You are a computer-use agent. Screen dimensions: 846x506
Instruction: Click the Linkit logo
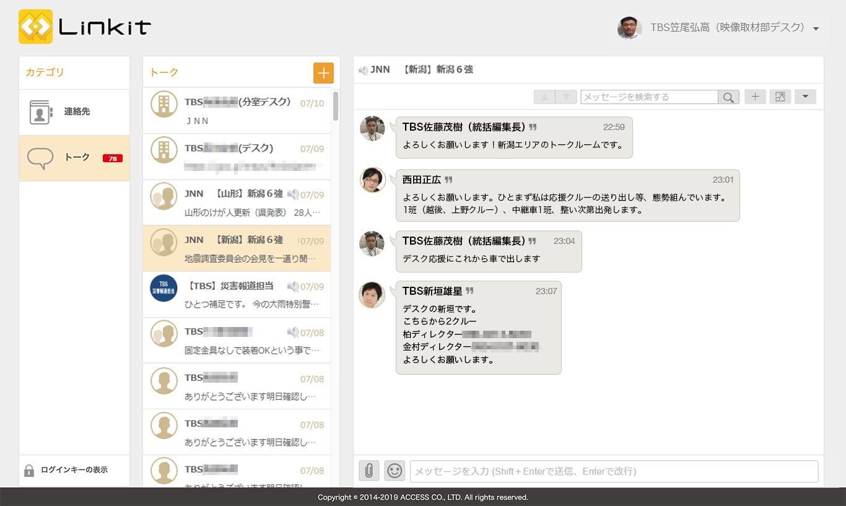click(x=85, y=27)
